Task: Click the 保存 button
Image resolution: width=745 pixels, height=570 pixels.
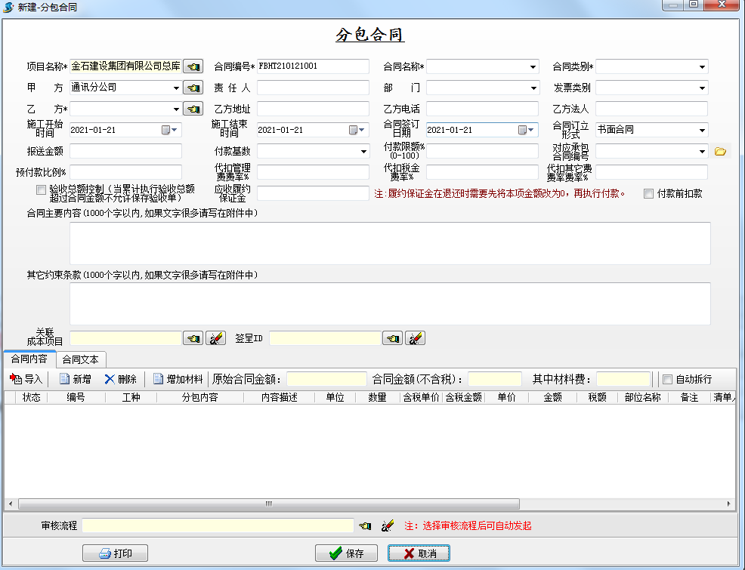Action: pyautogui.click(x=346, y=553)
